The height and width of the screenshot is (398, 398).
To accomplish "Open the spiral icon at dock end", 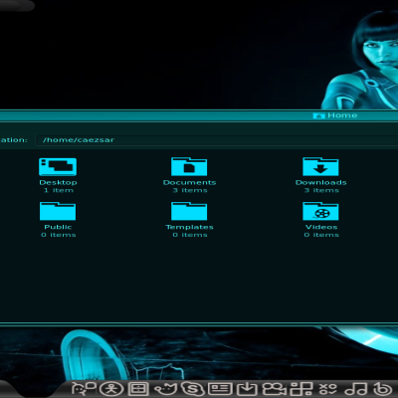I will coord(383,389).
